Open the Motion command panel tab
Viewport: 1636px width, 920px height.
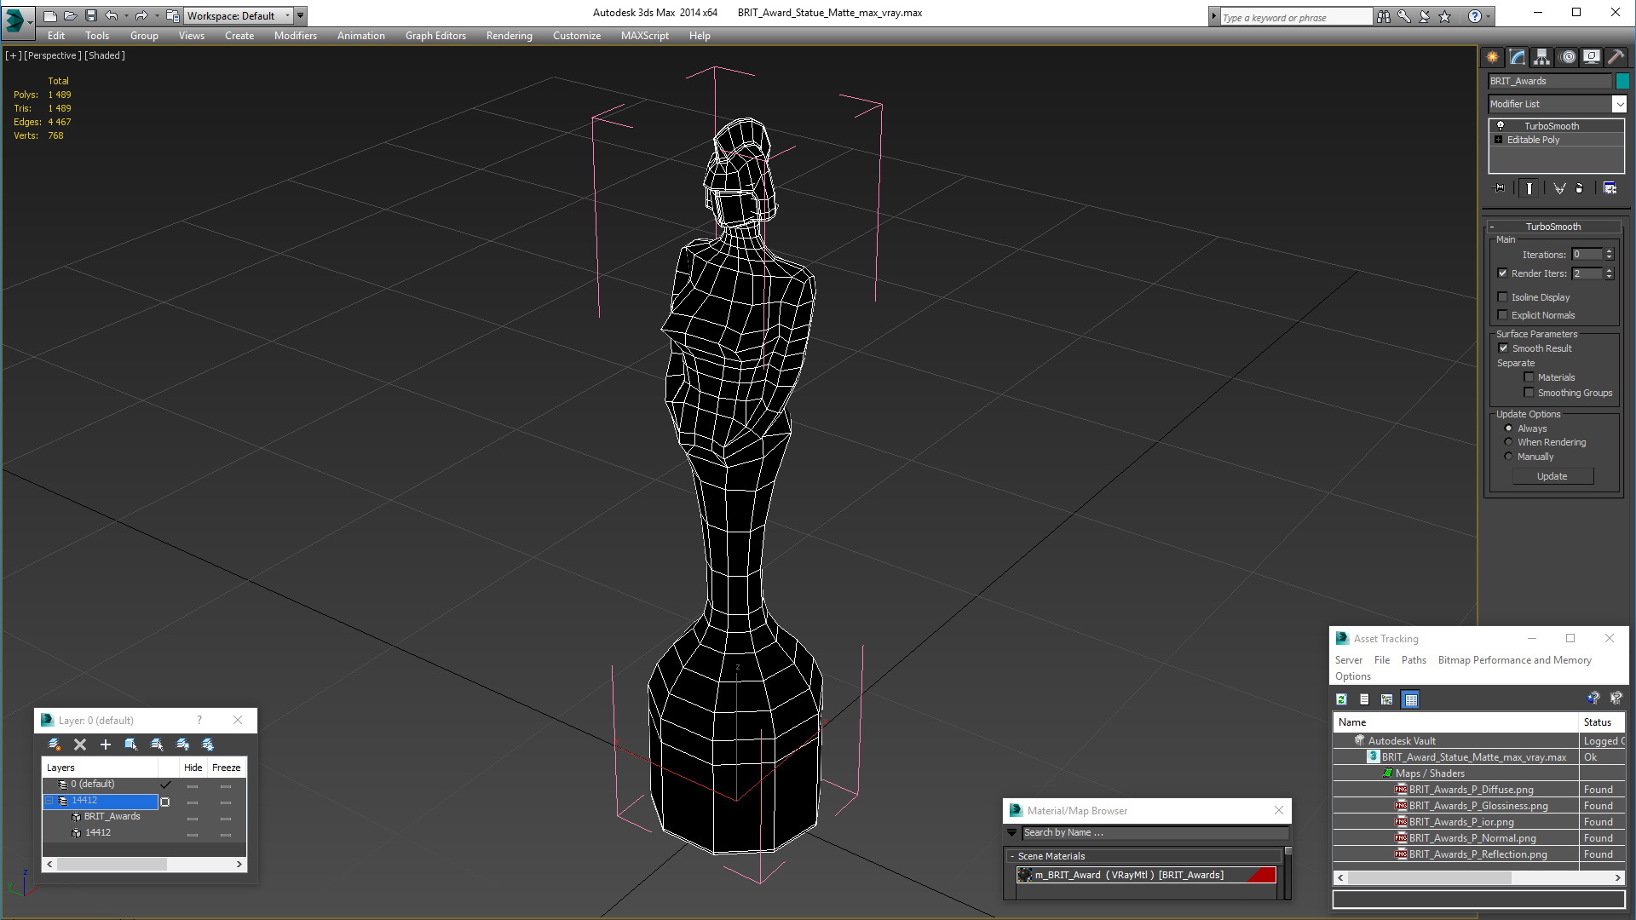[1568, 57]
